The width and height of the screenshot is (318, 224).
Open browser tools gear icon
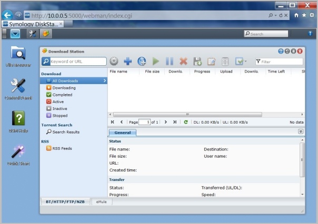click(312, 15)
